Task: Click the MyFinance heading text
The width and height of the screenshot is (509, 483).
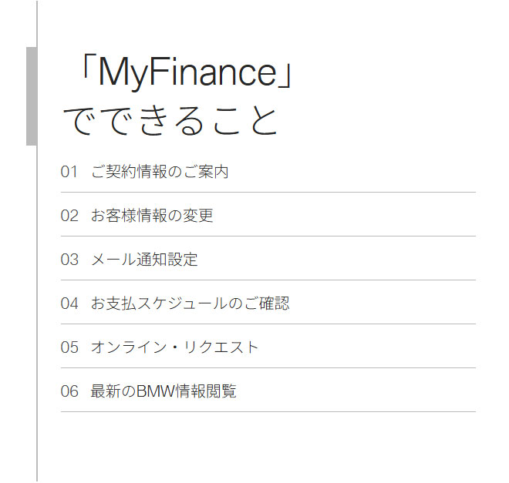Action: (x=187, y=72)
